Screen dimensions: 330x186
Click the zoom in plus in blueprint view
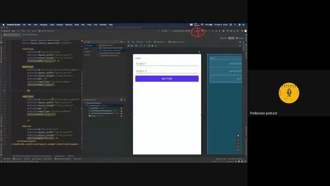pos(238,139)
